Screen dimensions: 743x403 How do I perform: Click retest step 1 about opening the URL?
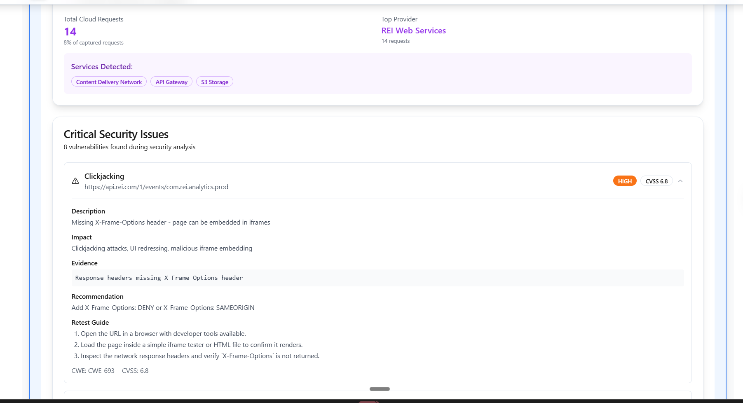[160, 334]
